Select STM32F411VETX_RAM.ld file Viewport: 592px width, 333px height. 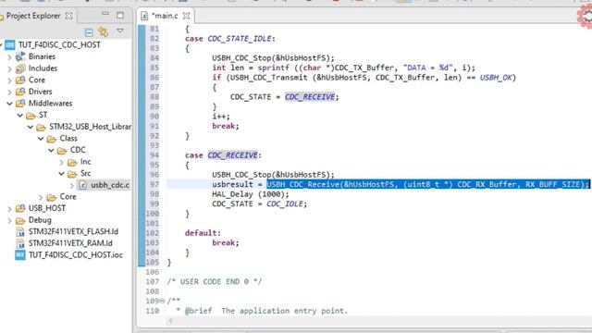tap(70, 243)
